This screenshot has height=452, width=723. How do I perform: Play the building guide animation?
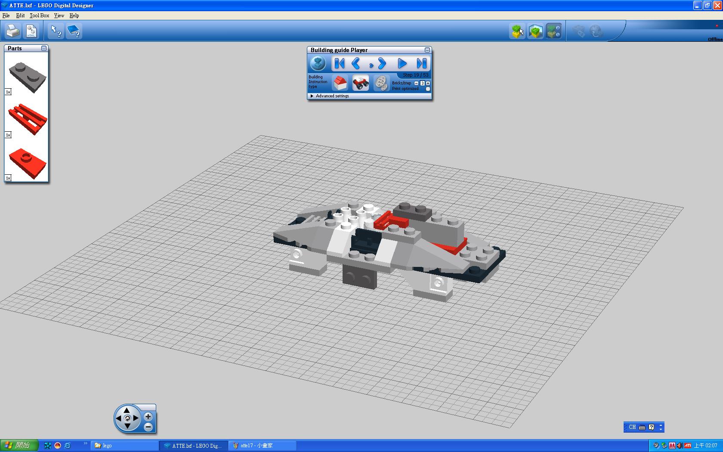tap(402, 64)
